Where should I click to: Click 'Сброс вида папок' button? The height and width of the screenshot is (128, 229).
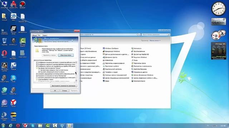tap(66, 55)
